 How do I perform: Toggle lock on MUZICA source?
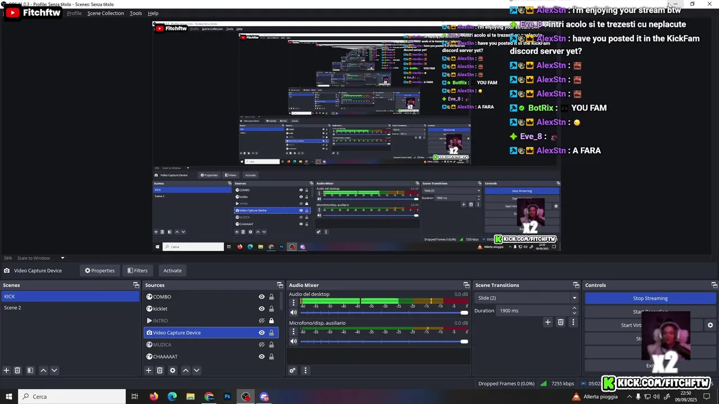pyautogui.click(x=271, y=345)
